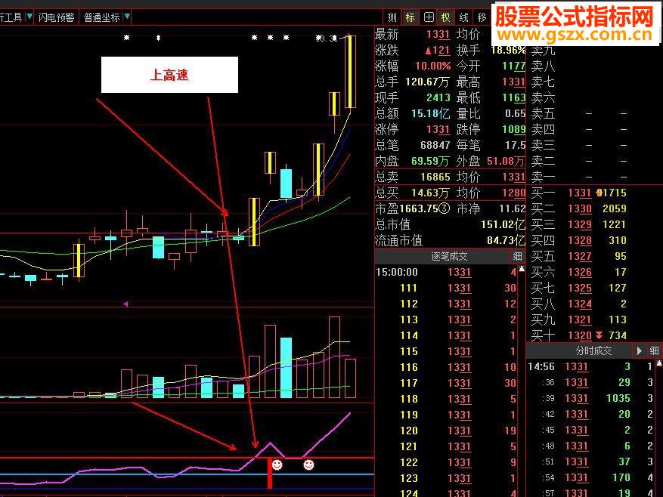Select the 普通坐标 coordinate label
Viewport: 663px width, 497px height.
point(102,17)
